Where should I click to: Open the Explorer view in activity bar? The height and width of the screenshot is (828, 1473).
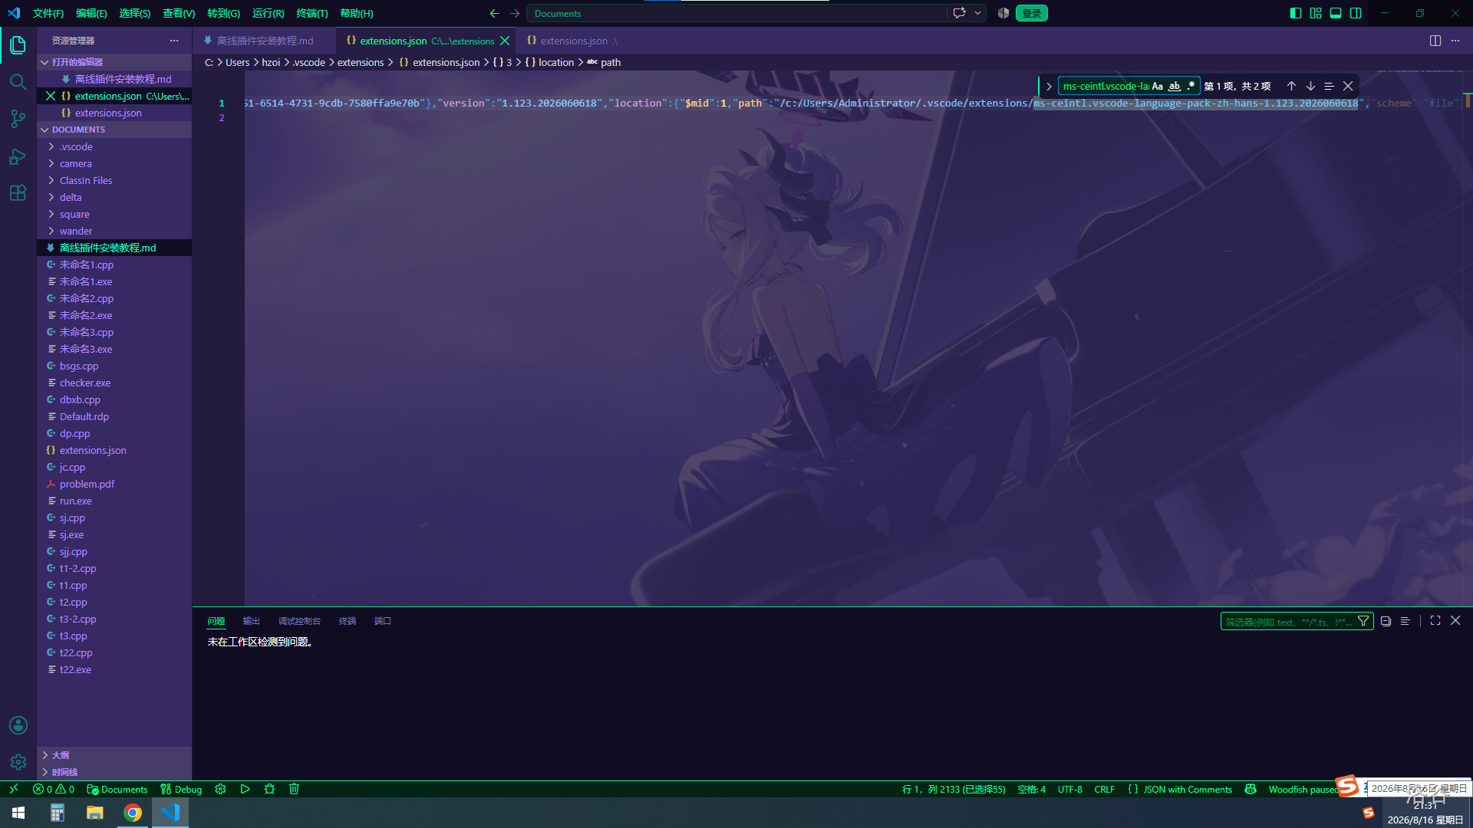(18, 45)
